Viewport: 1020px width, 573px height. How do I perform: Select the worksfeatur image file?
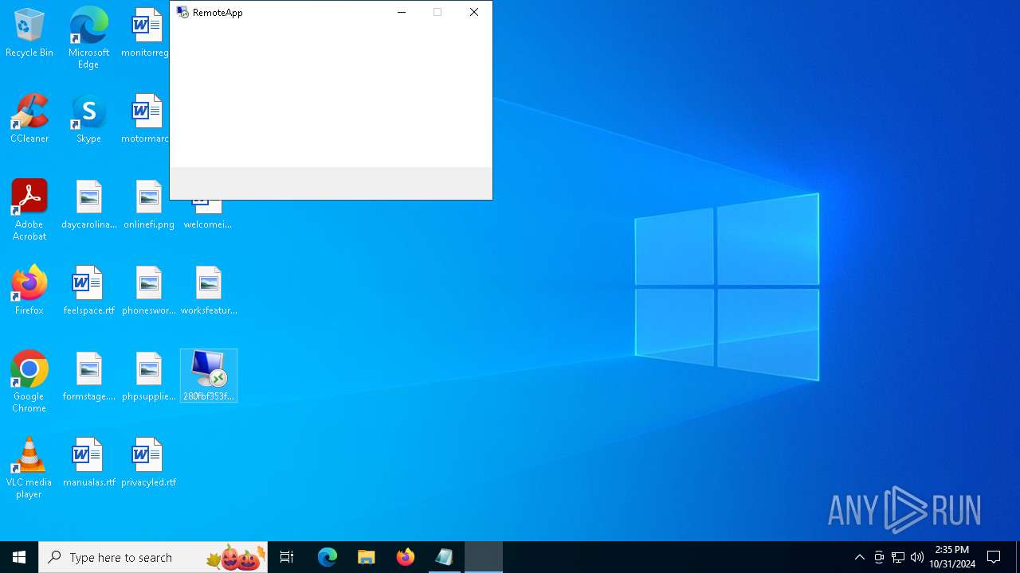point(209,291)
